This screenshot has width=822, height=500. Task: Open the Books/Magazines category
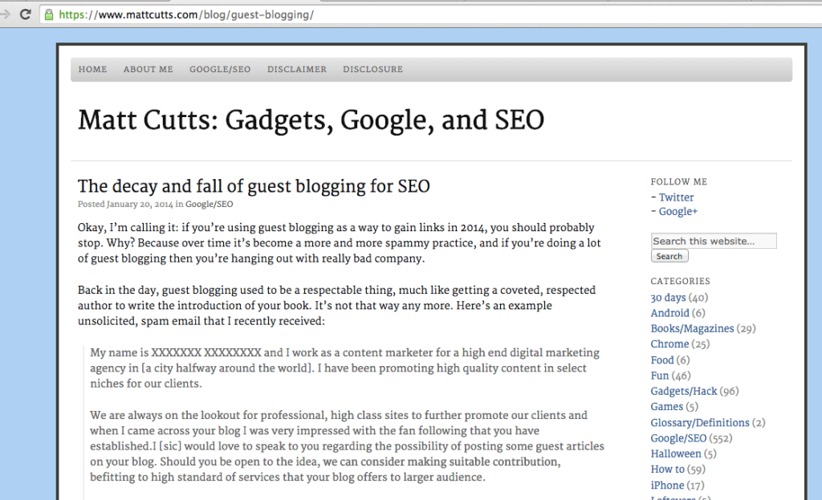coord(692,328)
